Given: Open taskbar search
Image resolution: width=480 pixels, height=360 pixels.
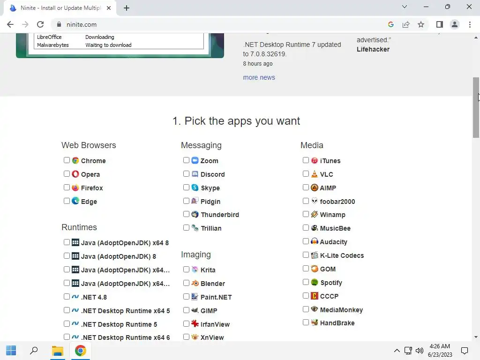Looking at the screenshot, I should tap(34, 351).
